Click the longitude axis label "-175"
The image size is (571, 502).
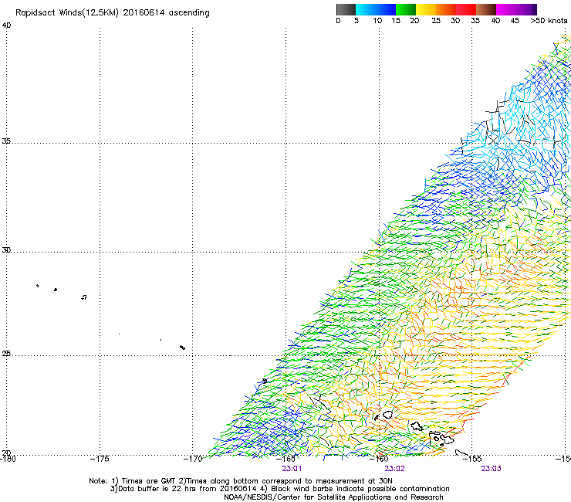99,459
